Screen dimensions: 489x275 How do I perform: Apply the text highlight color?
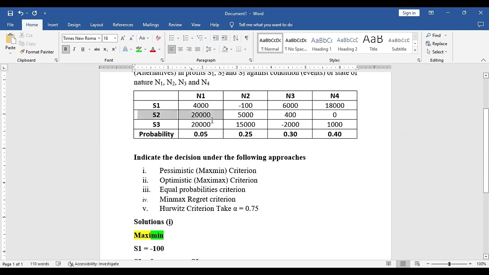[x=138, y=49]
